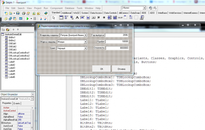Expand the Anchors property in Object Inspector
Viewport: 205px width, 130px height.
coord(2,123)
